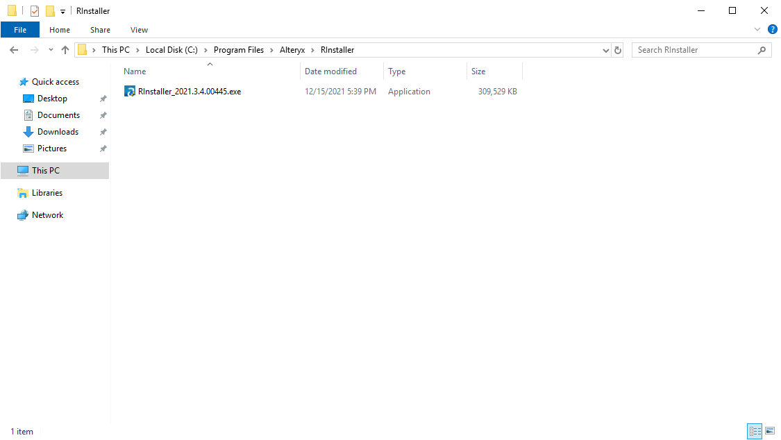Open the RInstaller_2021.3.4.00445.exe application icon
The width and height of the screenshot is (781, 440).
click(x=183, y=91)
